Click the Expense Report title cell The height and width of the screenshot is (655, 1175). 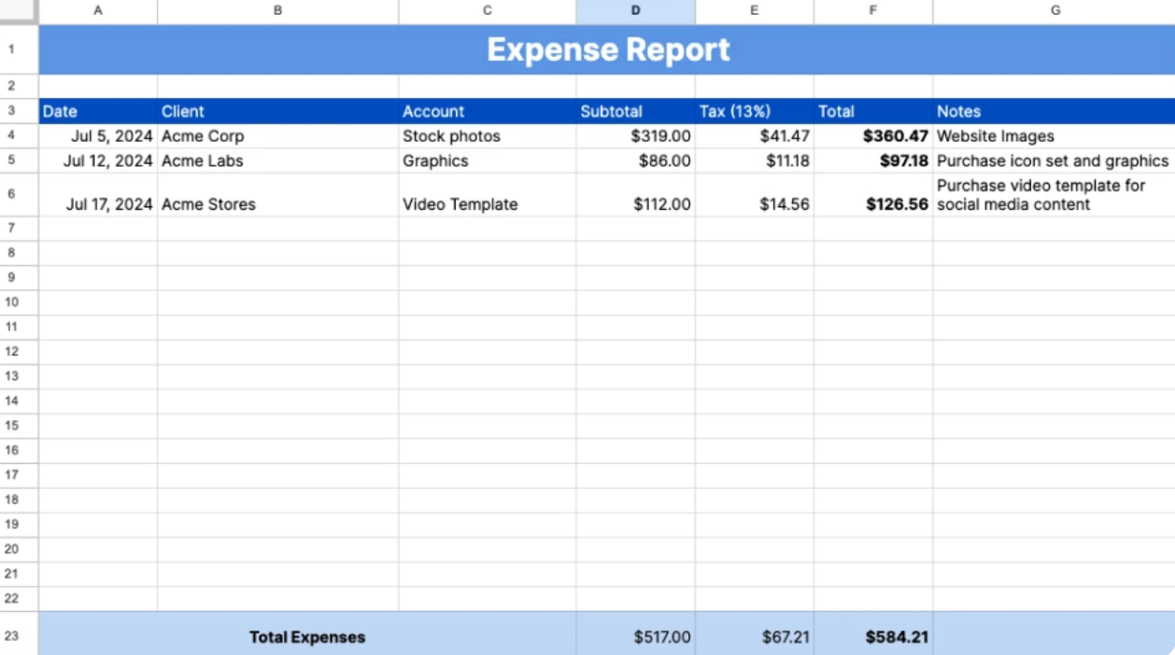[607, 49]
